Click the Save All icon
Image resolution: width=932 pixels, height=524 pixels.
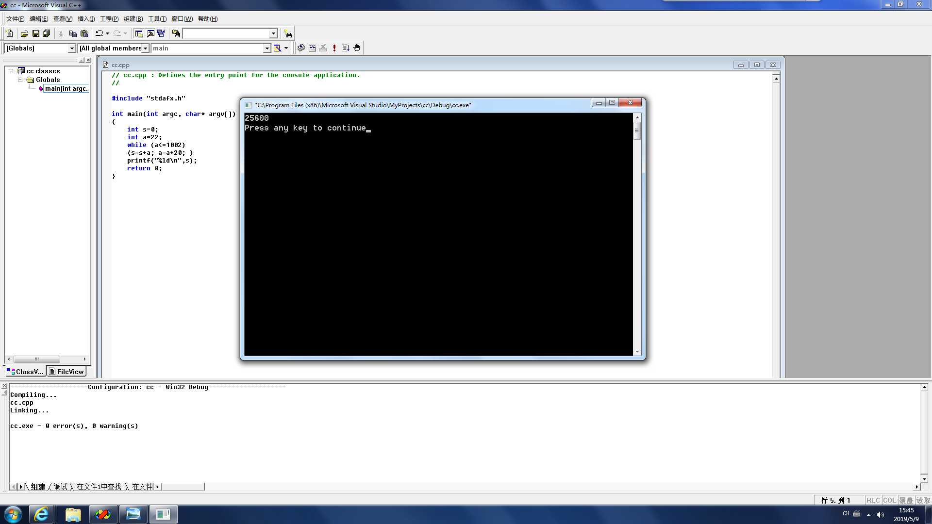[47, 33]
